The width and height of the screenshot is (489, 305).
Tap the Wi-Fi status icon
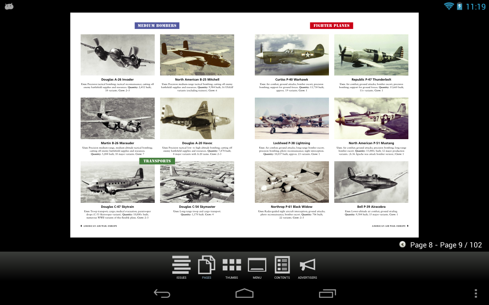tap(449, 6)
